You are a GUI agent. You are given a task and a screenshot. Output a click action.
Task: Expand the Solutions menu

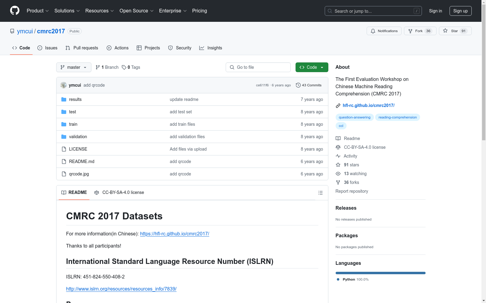67,11
